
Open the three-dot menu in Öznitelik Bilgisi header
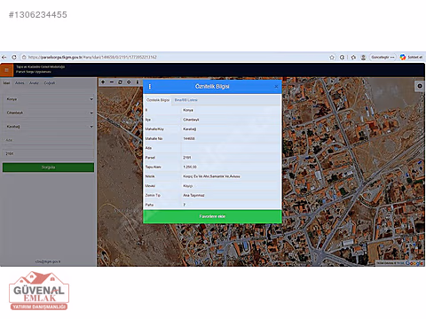(150, 87)
